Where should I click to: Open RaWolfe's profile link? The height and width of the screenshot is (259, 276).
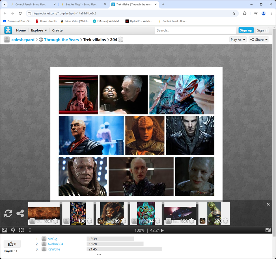pos(54,249)
